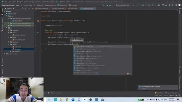Click UTF-8 encoding in status bar
The image size is (182, 102).
(x=166, y=95)
